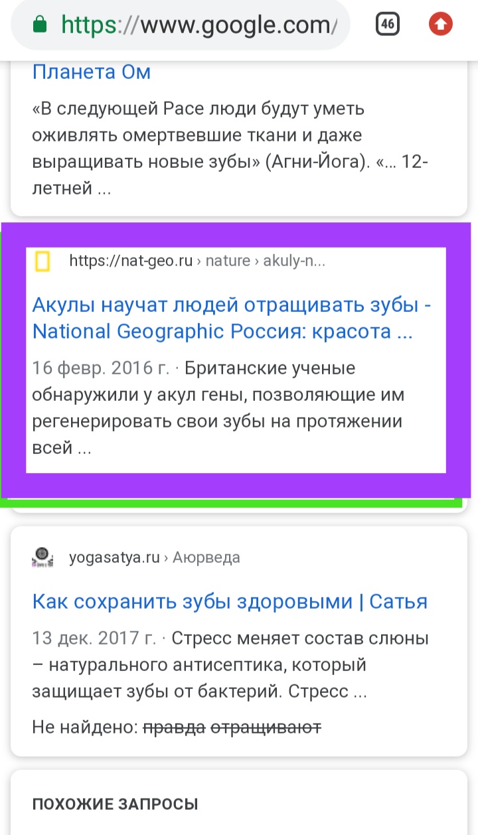Tap the "ПОХОЖИЕ ЗАПРОСЫ" section heading

115,805
